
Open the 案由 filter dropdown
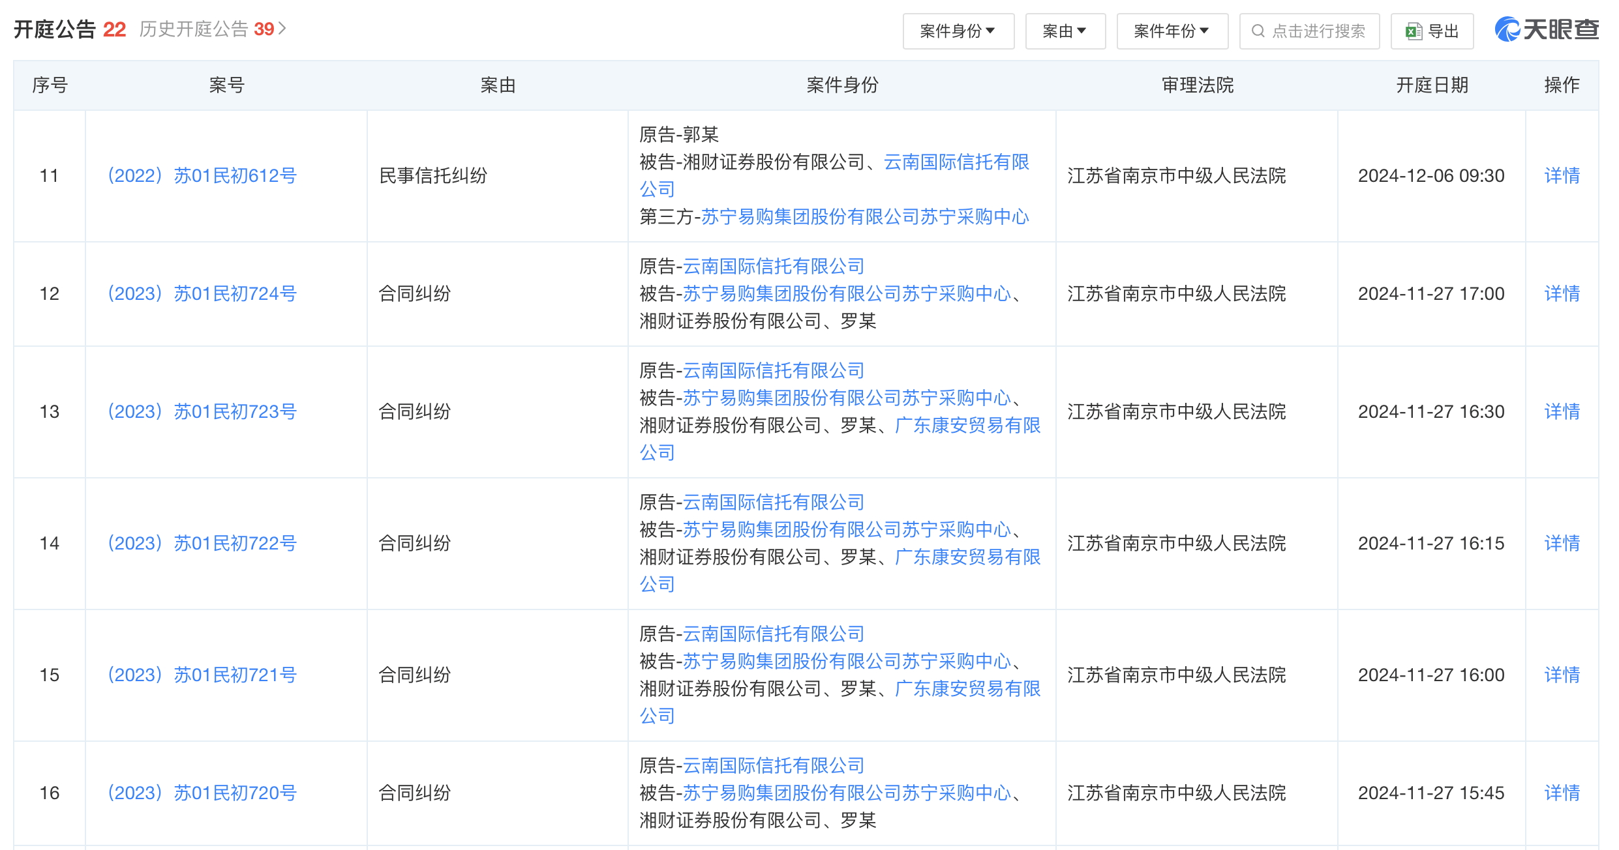click(1065, 31)
